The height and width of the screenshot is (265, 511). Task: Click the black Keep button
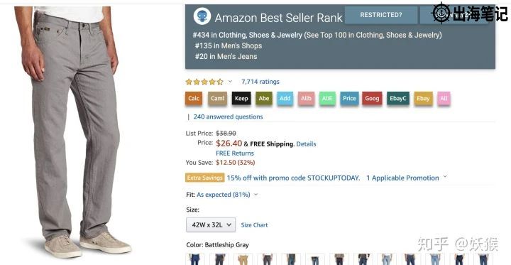click(241, 98)
